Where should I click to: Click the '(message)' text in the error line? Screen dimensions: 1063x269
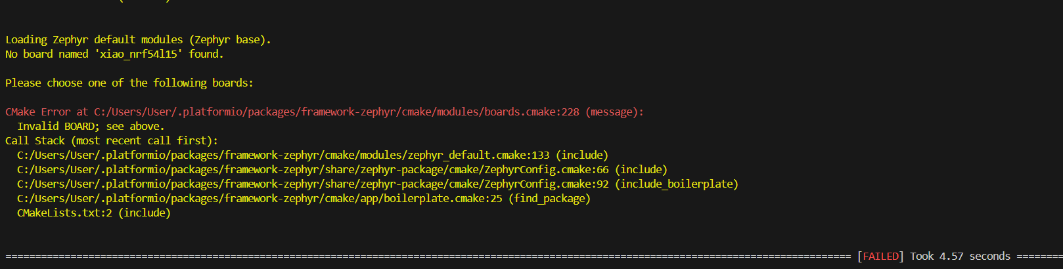(x=614, y=112)
